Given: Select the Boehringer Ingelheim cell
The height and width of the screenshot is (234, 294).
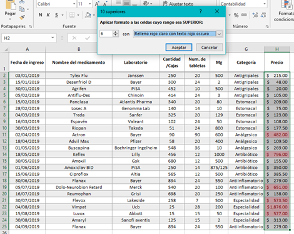Looking at the screenshot, I should tap(136, 148).
